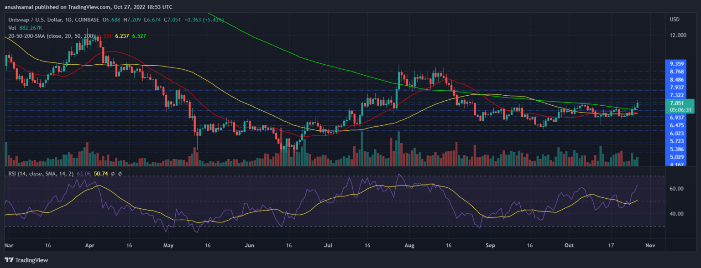
Task: Click the RSI value 63.06
Action: coord(85,174)
